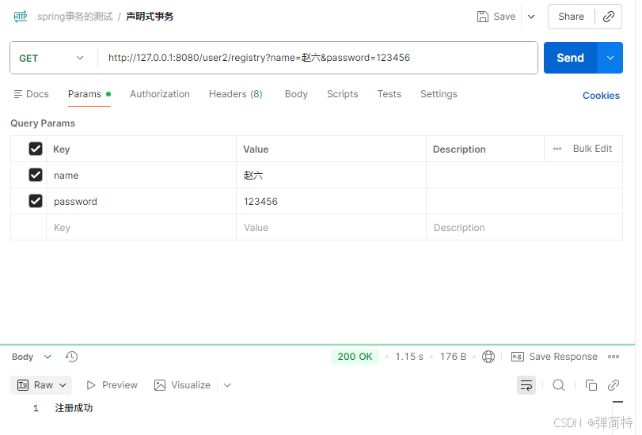The height and width of the screenshot is (435, 642).
Task: Open the Settings tab
Action: [439, 94]
